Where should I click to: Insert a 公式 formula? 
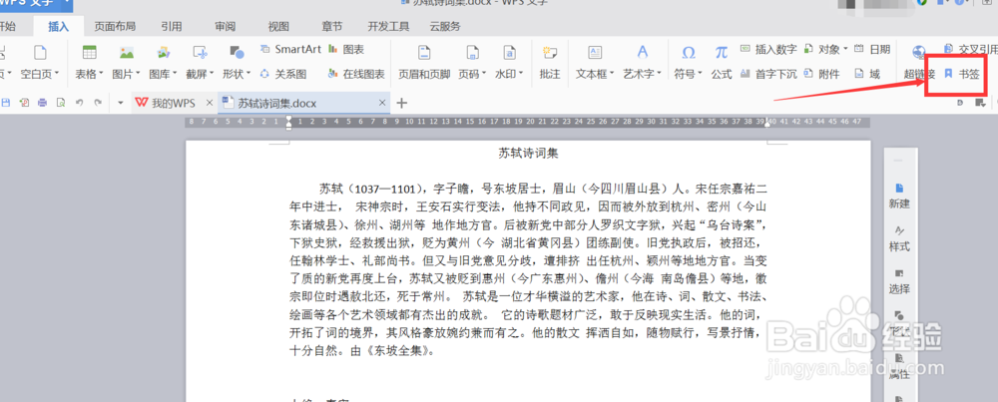(722, 62)
